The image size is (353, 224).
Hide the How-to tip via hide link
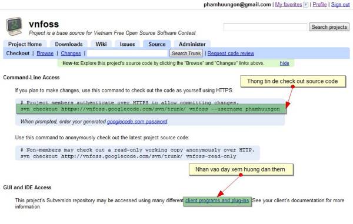click(x=284, y=63)
